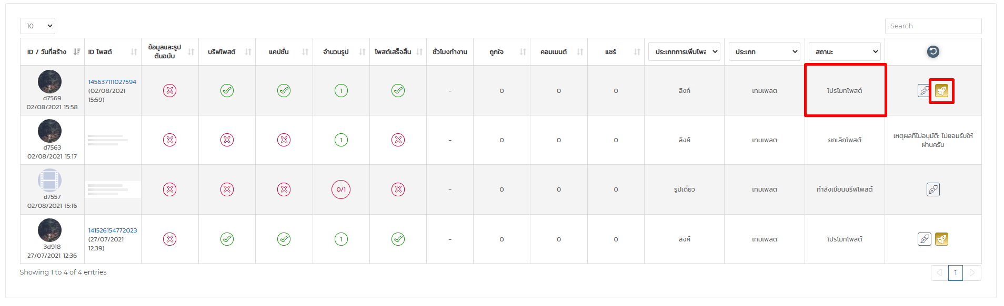Open post link 145637111027594

pos(112,82)
